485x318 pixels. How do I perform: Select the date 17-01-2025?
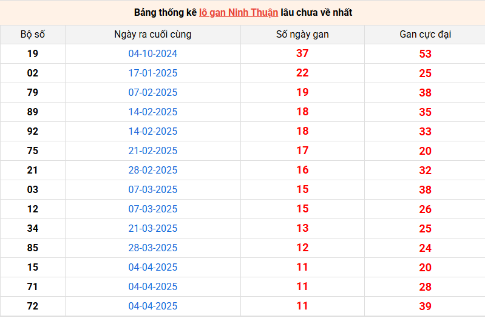pyautogui.click(x=152, y=73)
